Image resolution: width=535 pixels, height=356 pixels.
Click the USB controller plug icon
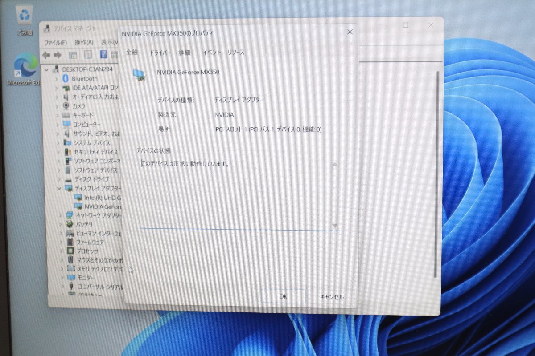click(x=71, y=287)
